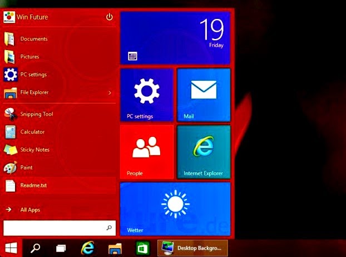The height and width of the screenshot is (257, 346).
Task: Open the Pictures folder icon
Action: [9, 57]
